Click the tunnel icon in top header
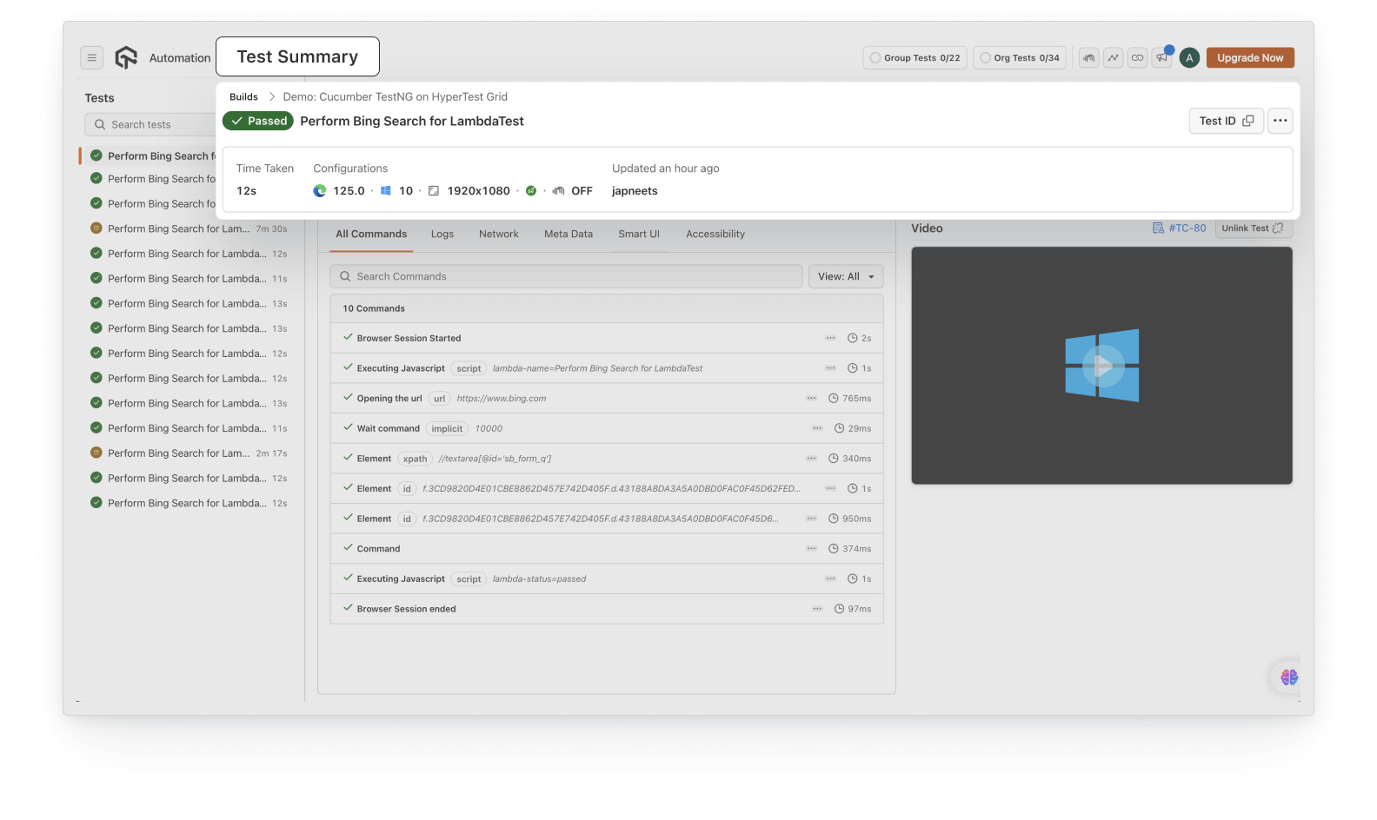1377x820 pixels. [x=1088, y=58]
